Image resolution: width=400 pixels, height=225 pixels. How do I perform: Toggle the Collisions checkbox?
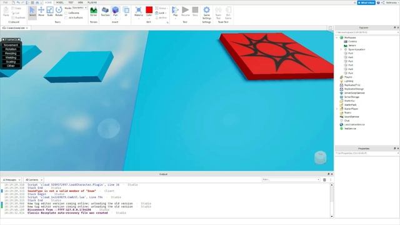coord(66,13)
